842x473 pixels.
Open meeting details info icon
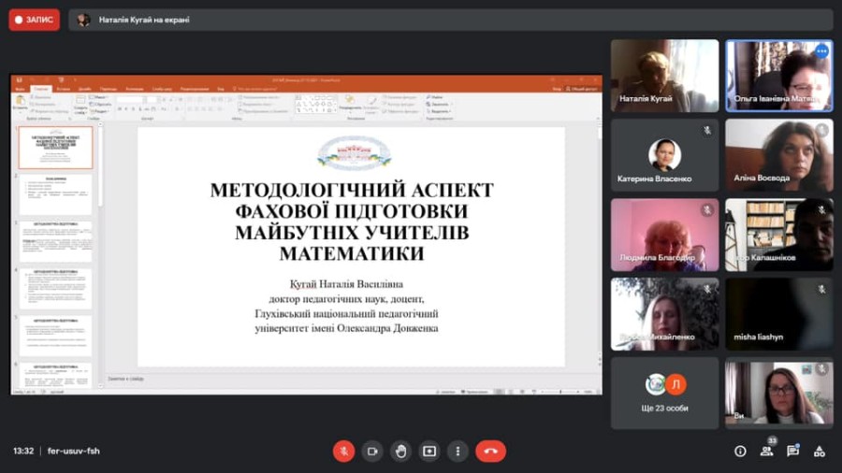click(x=740, y=451)
